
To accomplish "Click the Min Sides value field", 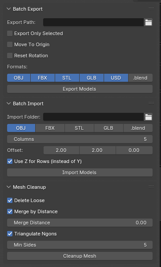I will point(80,245).
